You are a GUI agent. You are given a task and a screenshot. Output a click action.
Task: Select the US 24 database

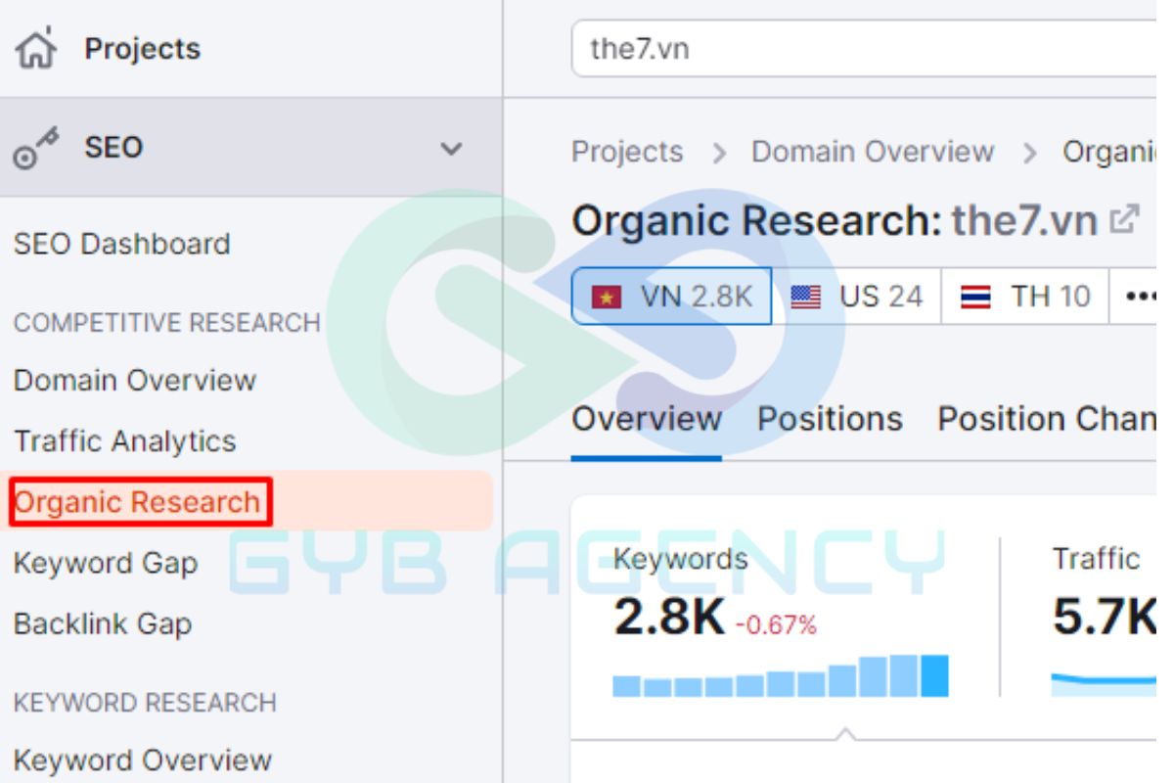(856, 296)
